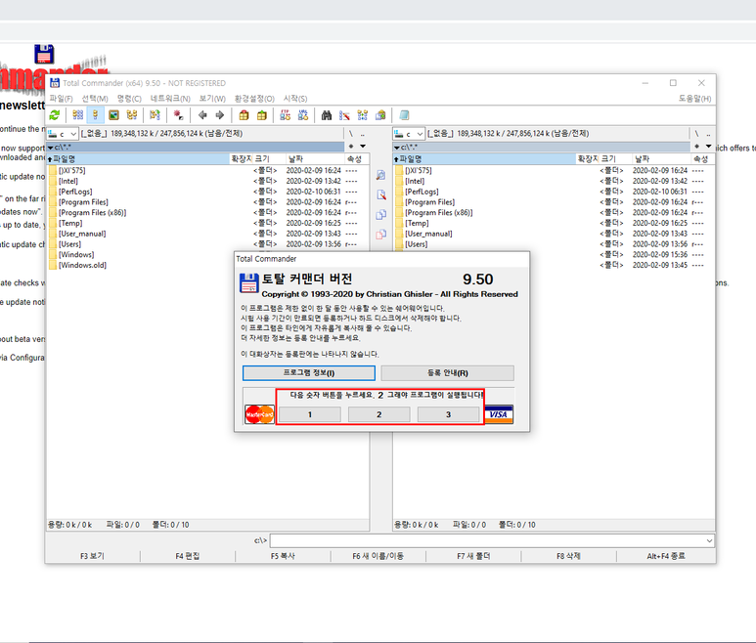Image resolution: width=756 pixels, height=643 pixels.
Task: Open the FTP connect toolbar icon
Action: click(x=286, y=115)
